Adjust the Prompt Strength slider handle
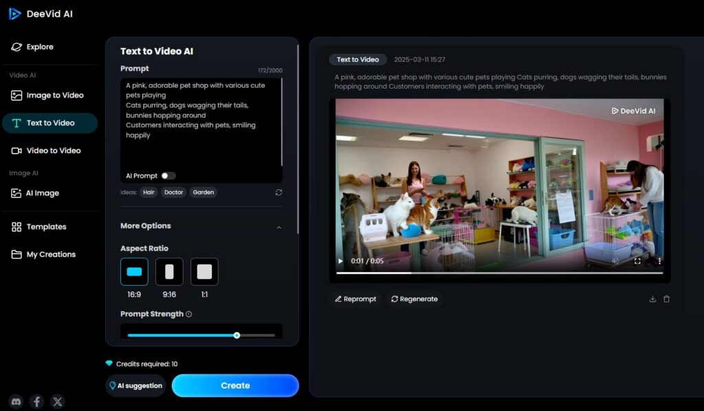Viewport: 704px width, 411px height. click(236, 335)
